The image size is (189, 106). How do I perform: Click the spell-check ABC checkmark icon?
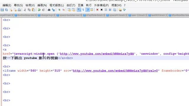click(x=124, y=10)
